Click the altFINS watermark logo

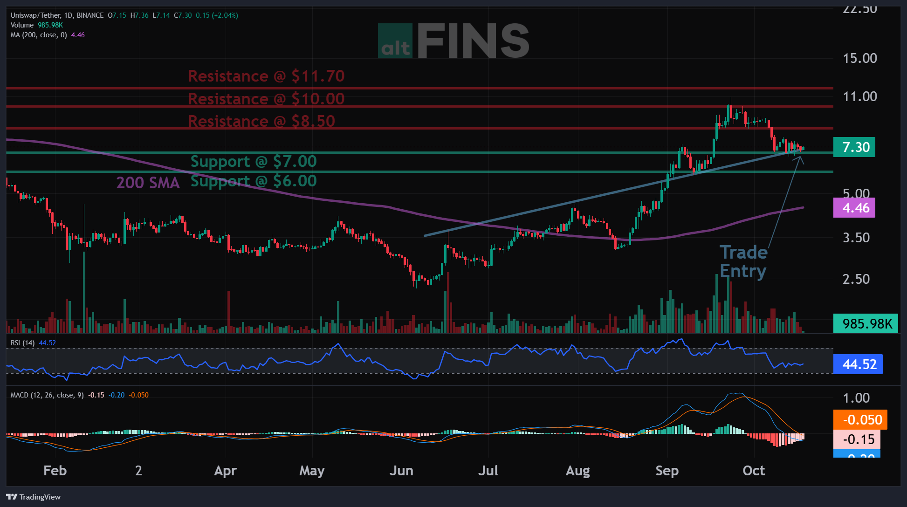[x=453, y=41]
